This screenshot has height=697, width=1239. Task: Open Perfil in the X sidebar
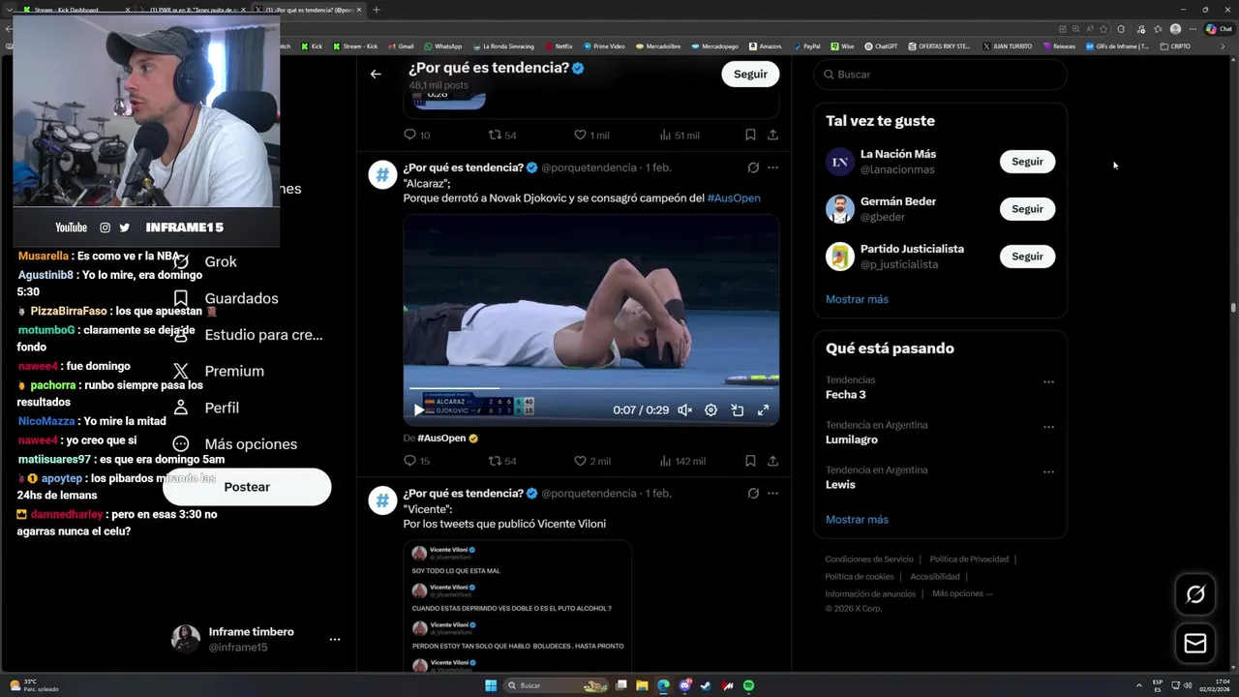[205, 408]
